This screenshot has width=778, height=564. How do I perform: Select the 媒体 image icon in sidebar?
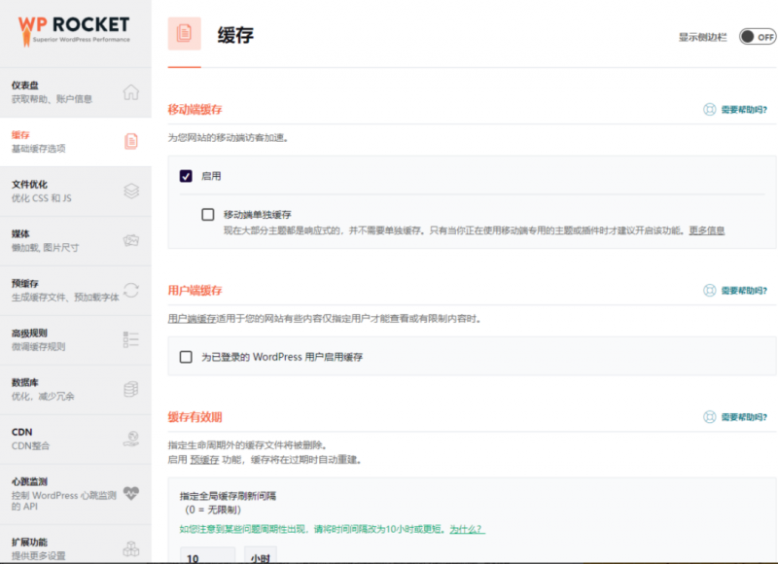tap(130, 240)
